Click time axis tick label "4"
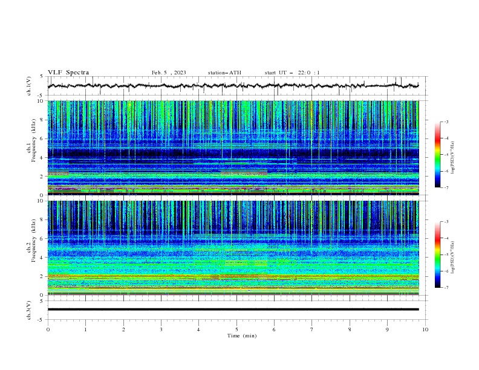479x370 pixels. pyautogui.click(x=199, y=329)
